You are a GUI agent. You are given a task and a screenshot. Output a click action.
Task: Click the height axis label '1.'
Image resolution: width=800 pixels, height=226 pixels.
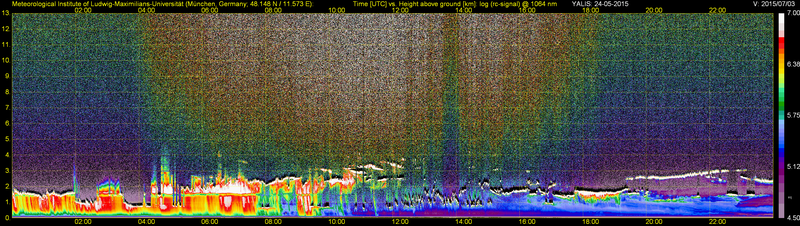tap(8, 202)
